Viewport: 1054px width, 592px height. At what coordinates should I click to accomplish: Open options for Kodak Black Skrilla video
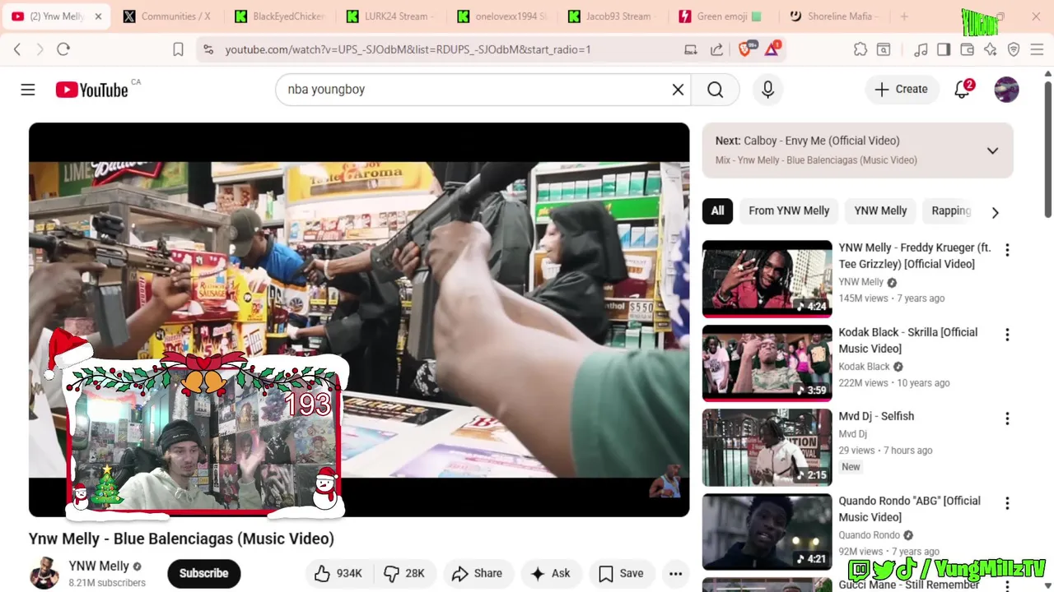[x=1006, y=335]
